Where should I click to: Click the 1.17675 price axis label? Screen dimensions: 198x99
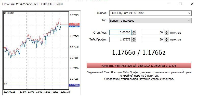tap(74, 15)
